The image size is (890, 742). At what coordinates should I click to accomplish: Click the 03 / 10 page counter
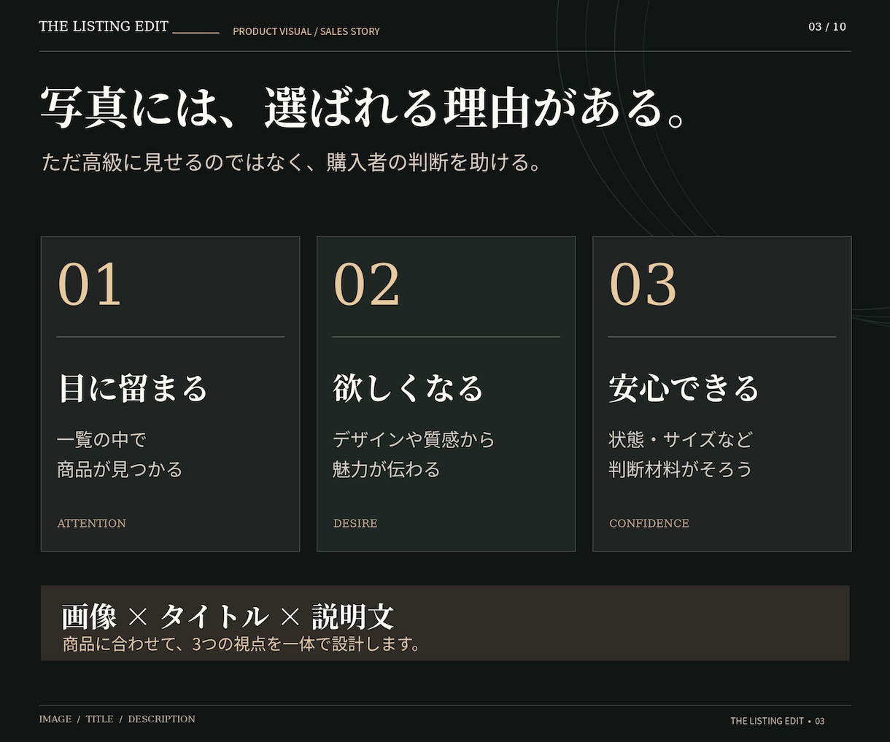pos(827,27)
